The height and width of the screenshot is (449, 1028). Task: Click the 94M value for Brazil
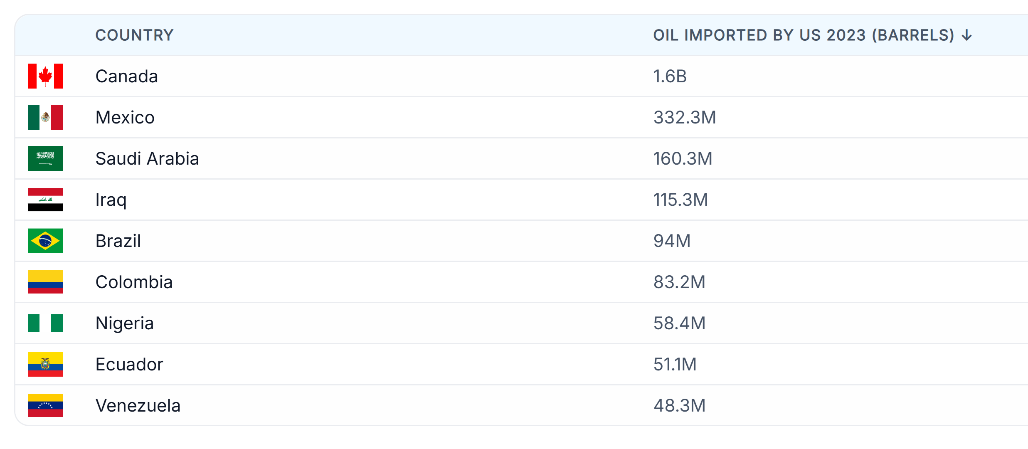[x=672, y=241]
